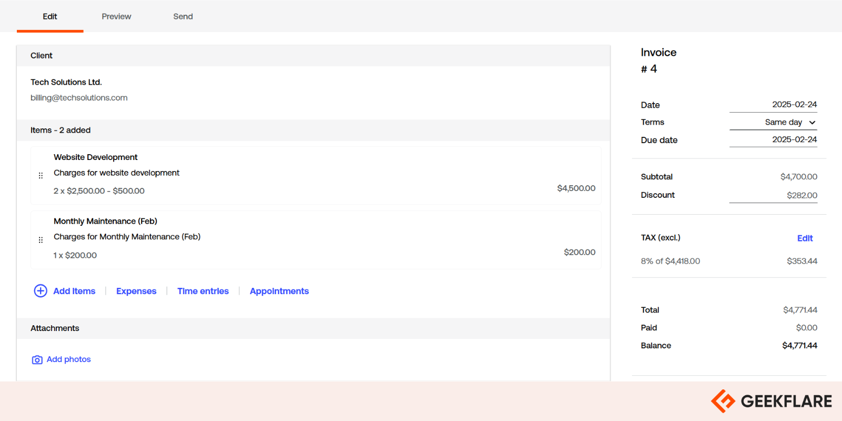Click the Time entries link
Image resolution: width=842 pixels, height=421 pixels.
tap(203, 291)
